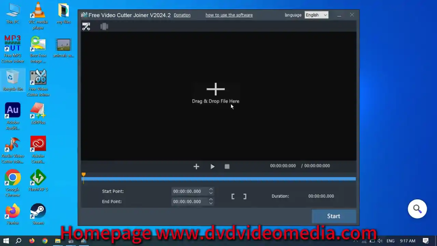Select the video cutter scissors tool
Viewport: 437px width, 246px height.
point(86,26)
